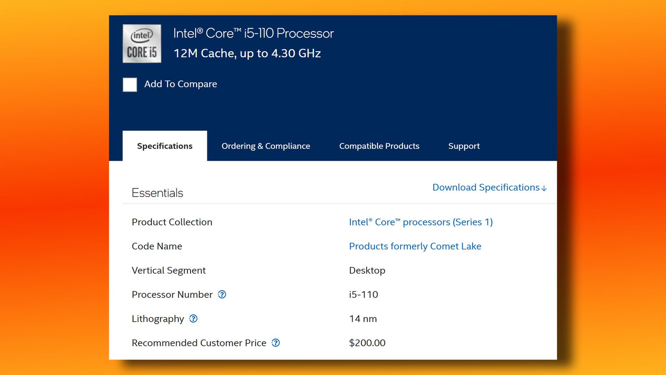This screenshot has height=375, width=666.
Task: Click the $200.00 price value
Action: pos(367,343)
